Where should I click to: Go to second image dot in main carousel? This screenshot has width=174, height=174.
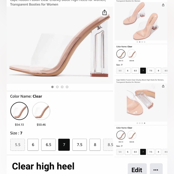point(57,87)
